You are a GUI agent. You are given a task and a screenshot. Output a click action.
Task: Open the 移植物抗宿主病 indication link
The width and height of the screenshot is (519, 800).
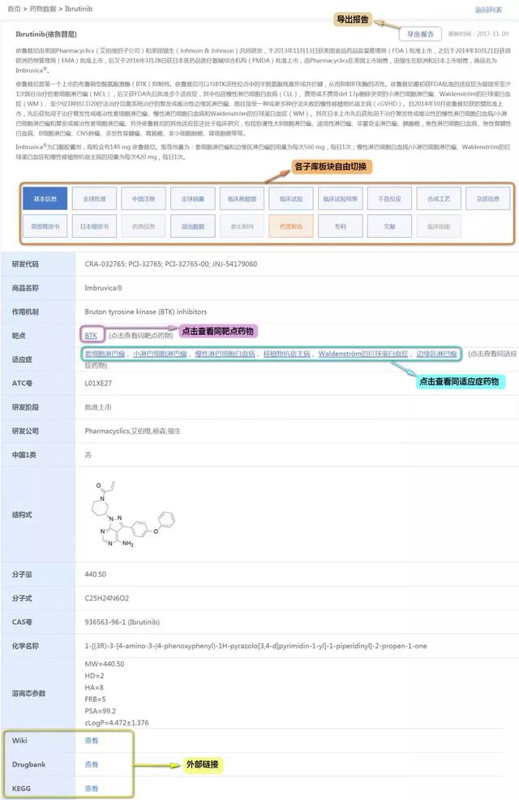pos(286,354)
